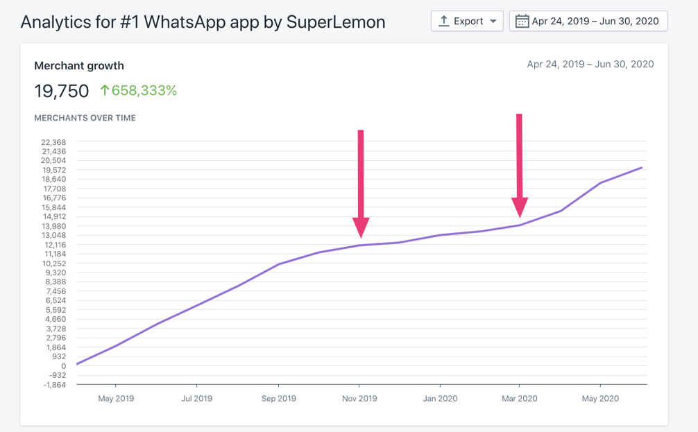This screenshot has width=698, height=432.
Task: Click the green upward growth arrow icon
Action: 105,90
